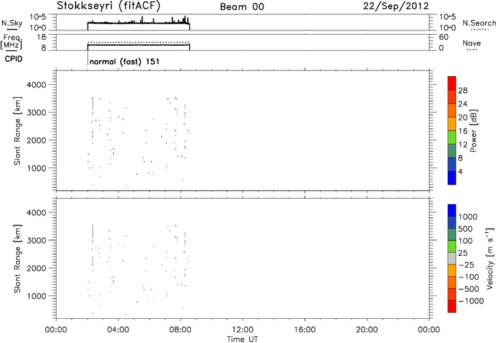Click the "Slant Range [km]" label of the velocity panel
This screenshot has width=496, height=343.
(x=18, y=259)
